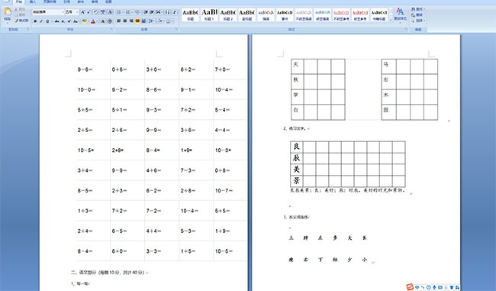Click the Grow Font icon
Screen dimensions: 496x291
(82, 12)
